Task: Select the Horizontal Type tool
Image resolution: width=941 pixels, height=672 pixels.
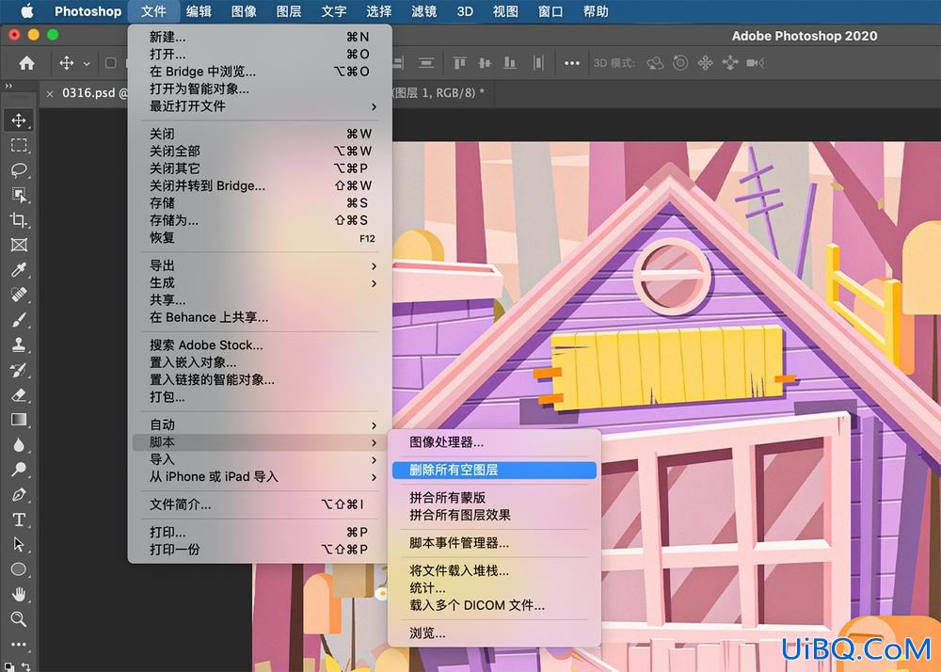Action: click(19, 520)
